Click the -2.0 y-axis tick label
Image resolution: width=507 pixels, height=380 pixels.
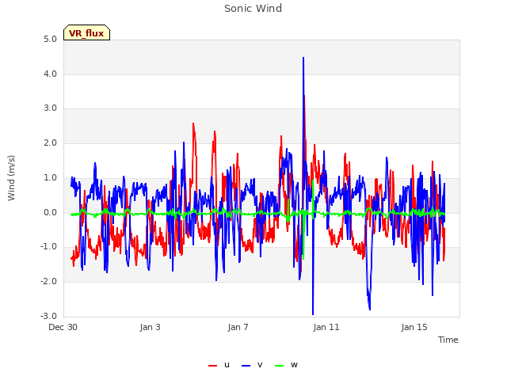click(48, 282)
